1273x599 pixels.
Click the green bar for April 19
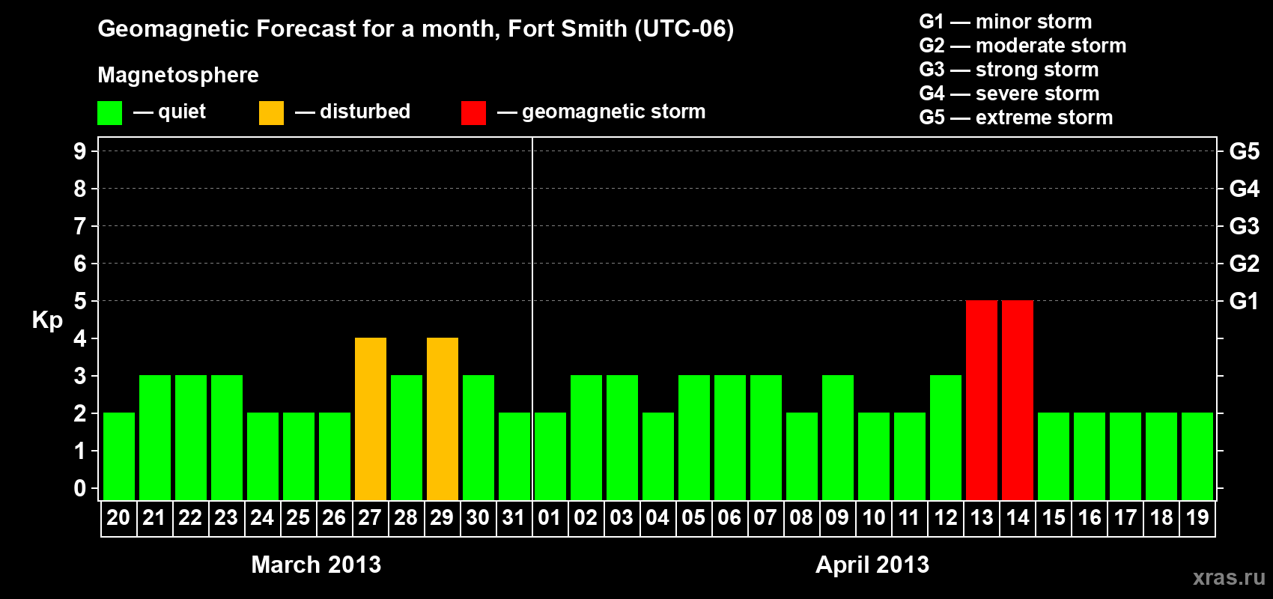tap(1197, 456)
